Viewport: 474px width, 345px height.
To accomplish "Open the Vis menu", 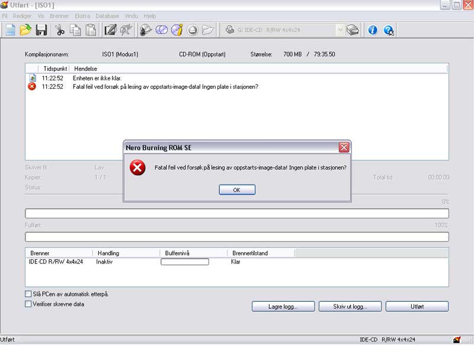I will [x=41, y=16].
